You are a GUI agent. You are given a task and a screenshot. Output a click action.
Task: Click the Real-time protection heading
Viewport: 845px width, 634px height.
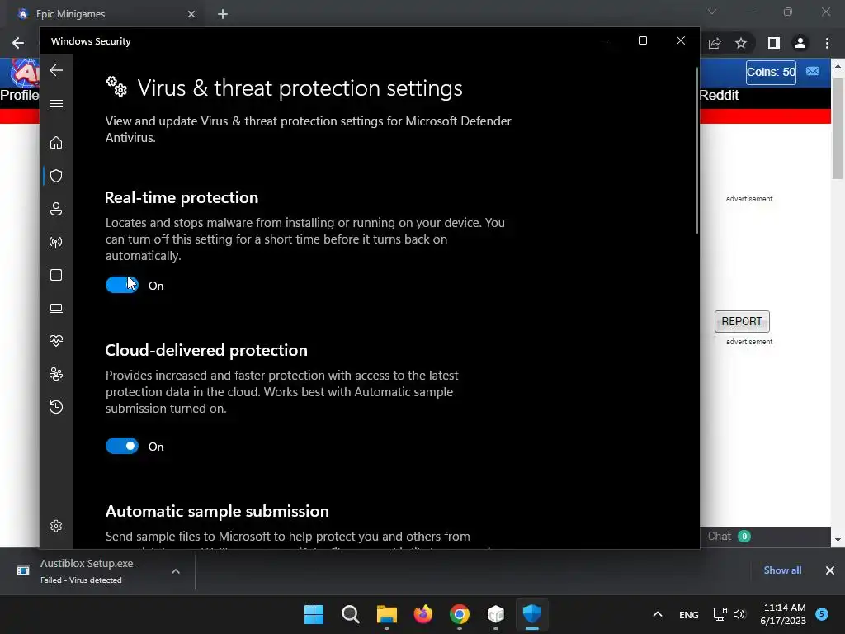pos(182,198)
